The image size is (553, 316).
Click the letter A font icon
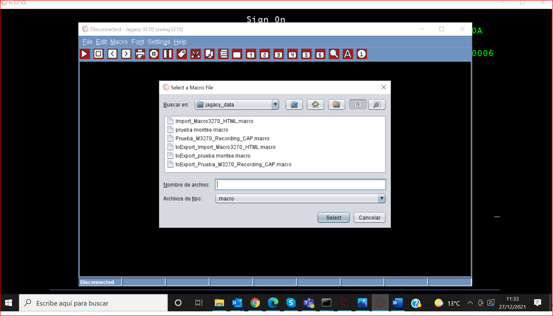click(x=348, y=54)
